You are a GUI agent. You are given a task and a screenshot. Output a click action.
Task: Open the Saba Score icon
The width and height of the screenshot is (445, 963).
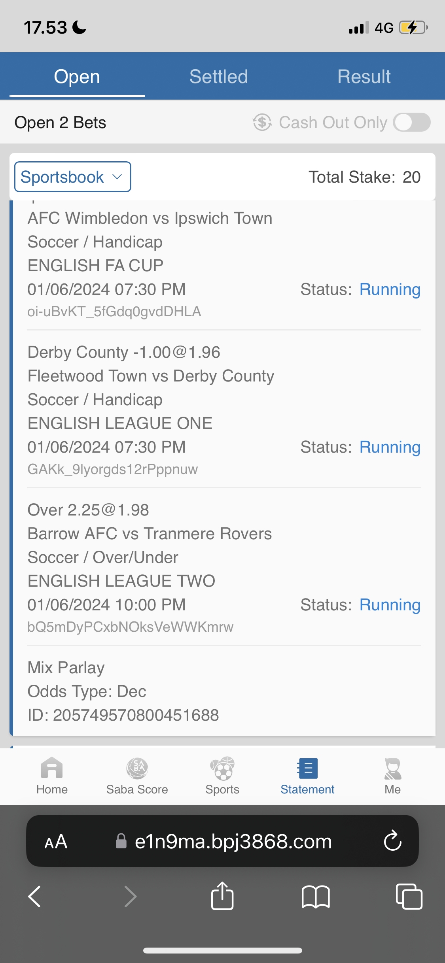point(137,769)
